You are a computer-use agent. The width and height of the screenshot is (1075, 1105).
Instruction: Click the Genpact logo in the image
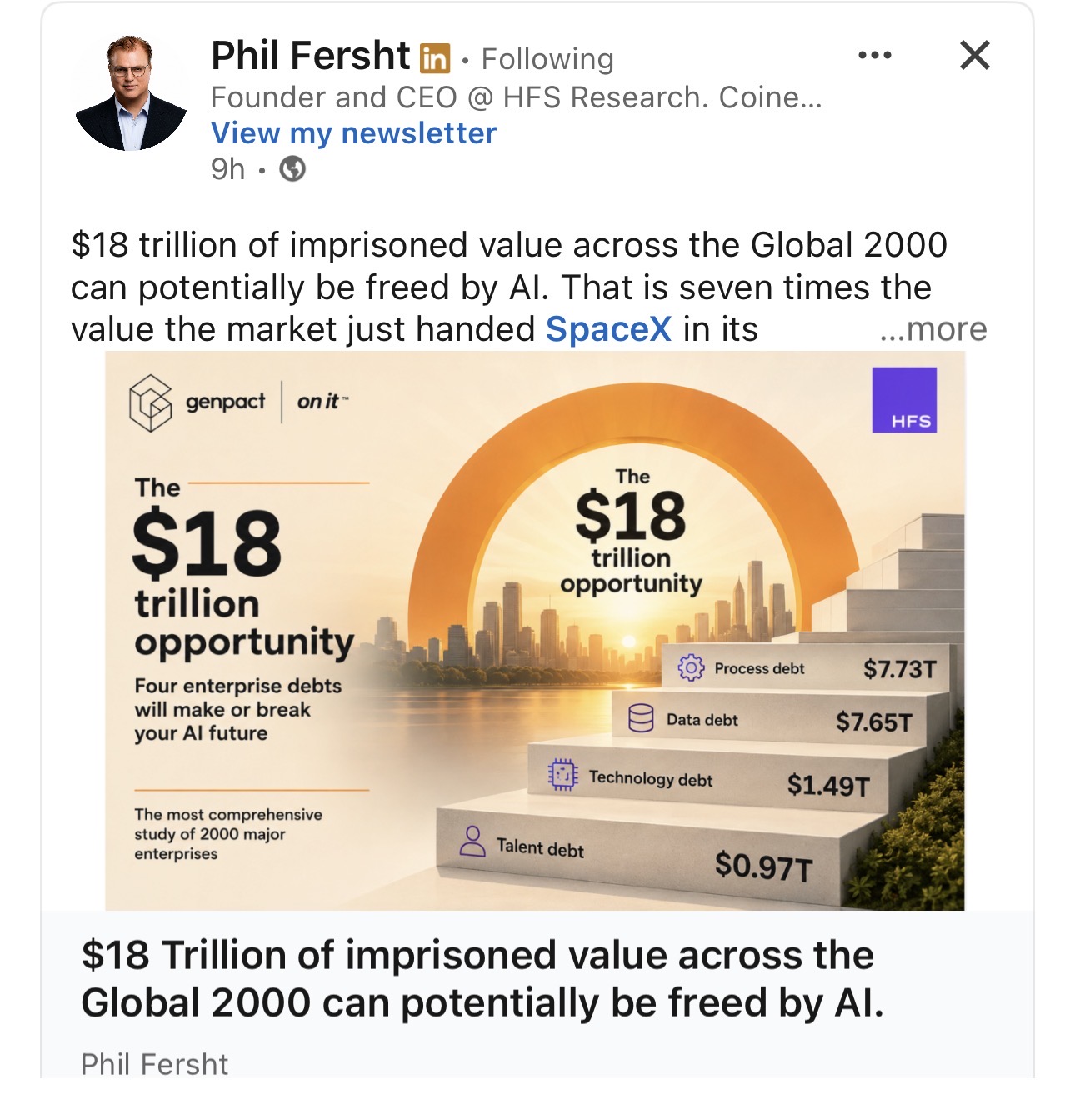click(197, 402)
